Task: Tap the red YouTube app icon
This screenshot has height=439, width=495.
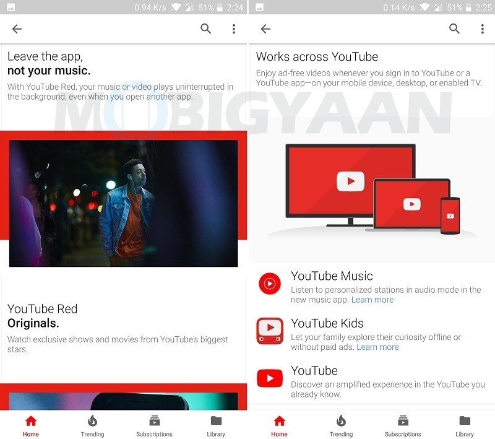Action: (x=270, y=378)
